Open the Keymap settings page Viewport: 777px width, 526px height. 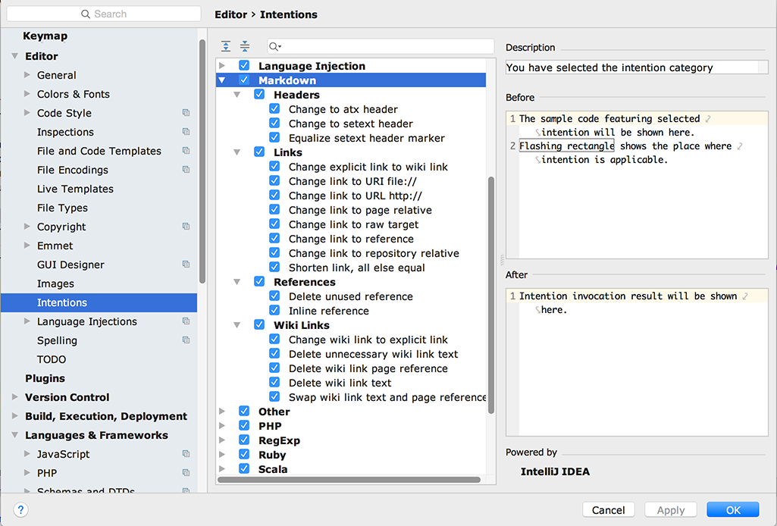[x=45, y=36]
